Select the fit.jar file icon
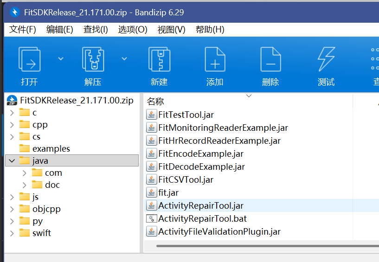Viewport: 379px width, 262px height. (151, 192)
